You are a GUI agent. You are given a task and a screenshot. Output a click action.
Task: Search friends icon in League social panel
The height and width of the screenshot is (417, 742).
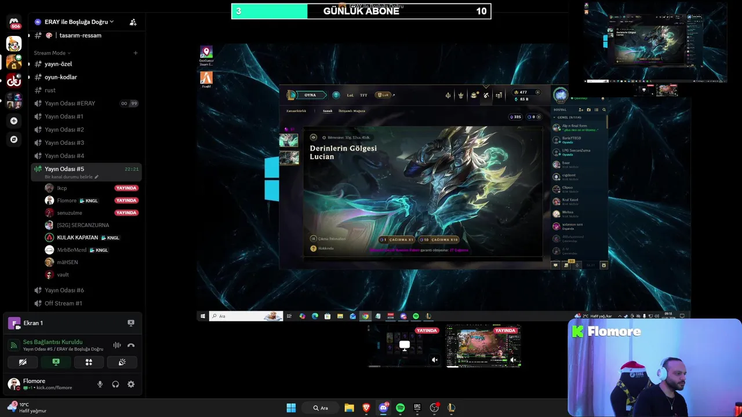pyautogui.click(x=603, y=109)
